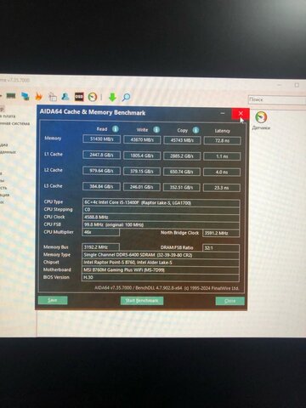Image resolution: width=306 pixels, height=408 pixels.
Task: Click the CPU Multiplier value 46x
Action: click(x=100, y=232)
